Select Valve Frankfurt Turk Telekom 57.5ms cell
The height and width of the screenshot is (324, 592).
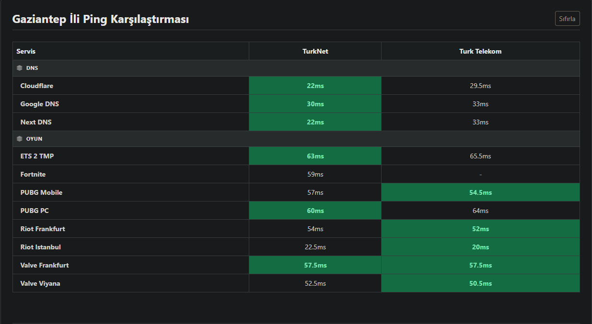pos(480,265)
